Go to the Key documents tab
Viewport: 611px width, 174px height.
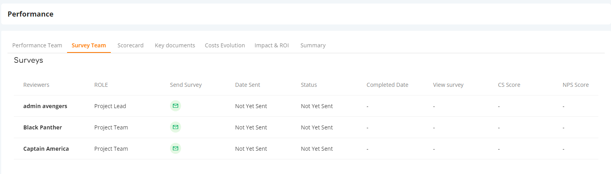coord(175,45)
